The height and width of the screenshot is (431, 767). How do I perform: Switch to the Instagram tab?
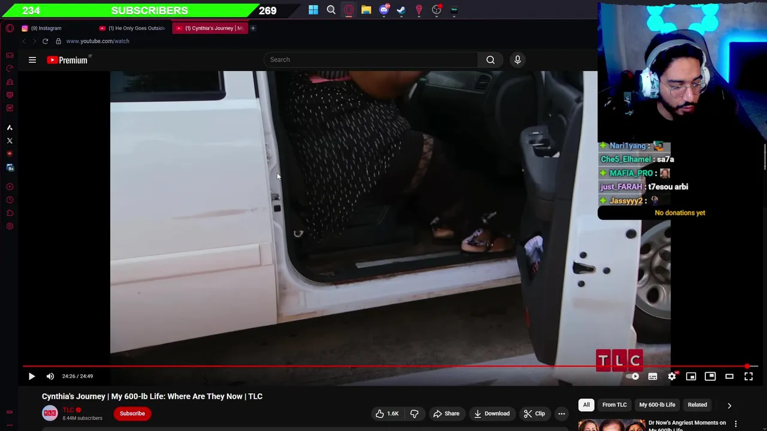(46, 28)
